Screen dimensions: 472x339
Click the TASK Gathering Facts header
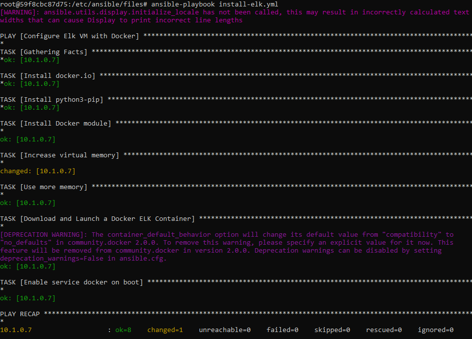(44, 52)
